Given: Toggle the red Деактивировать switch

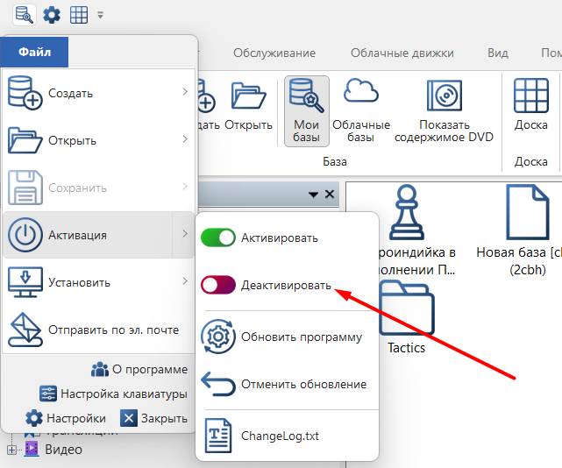Looking at the screenshot, I should click(x=218, y=285).
